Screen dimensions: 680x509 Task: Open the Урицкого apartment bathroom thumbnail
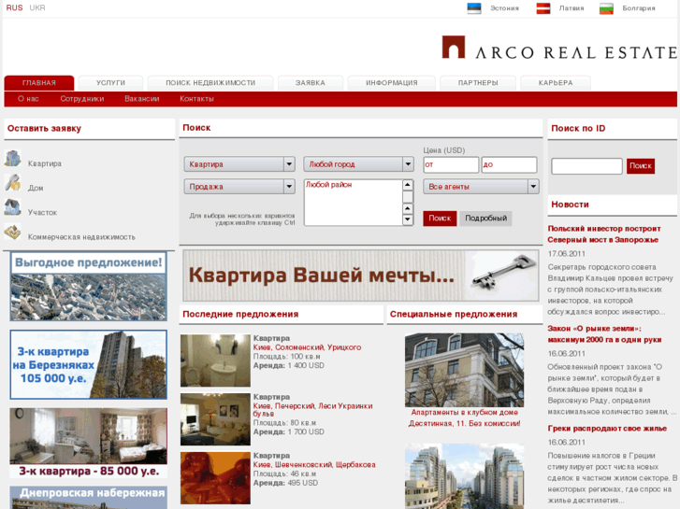click(215, 361)
